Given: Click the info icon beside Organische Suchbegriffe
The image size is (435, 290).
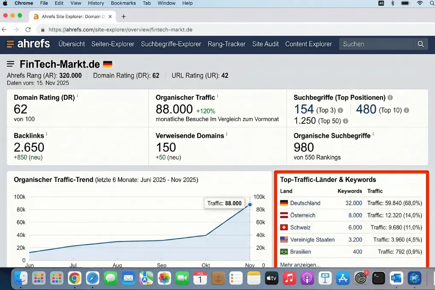Looking at the screenshot, I should tap(373, 134).
